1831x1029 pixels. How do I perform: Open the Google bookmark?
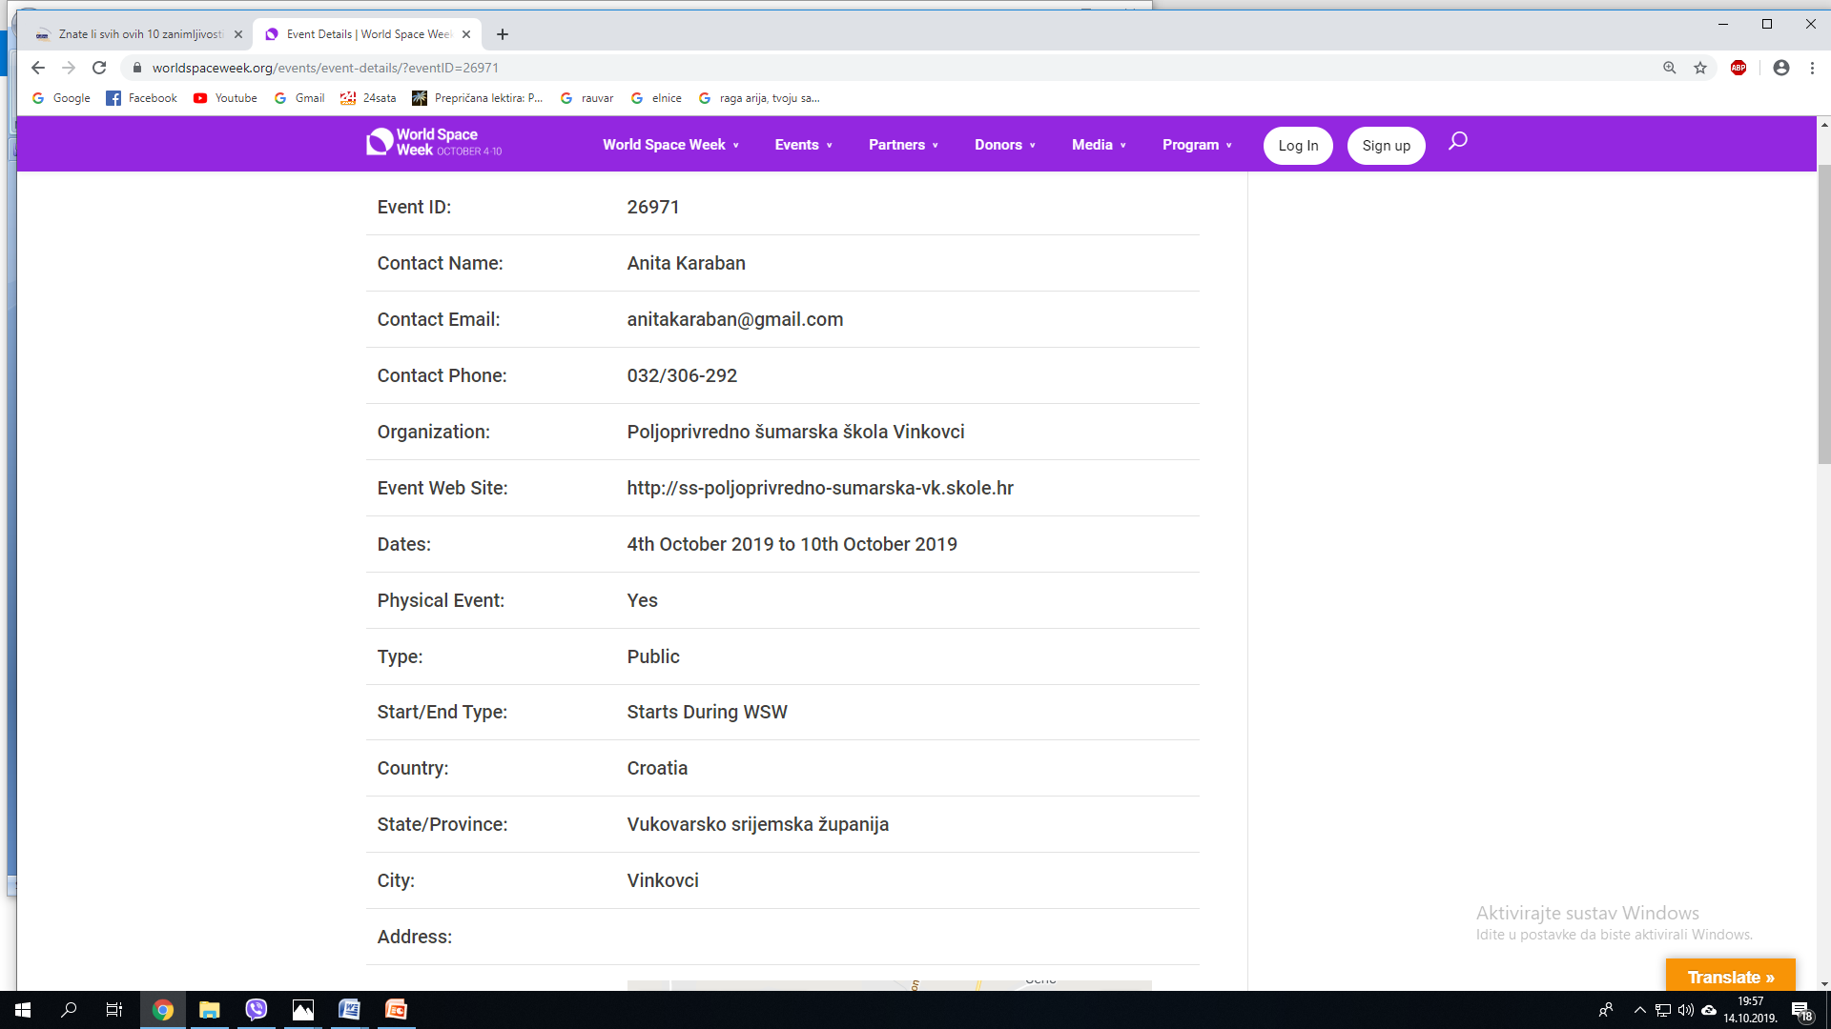(61, 98)
